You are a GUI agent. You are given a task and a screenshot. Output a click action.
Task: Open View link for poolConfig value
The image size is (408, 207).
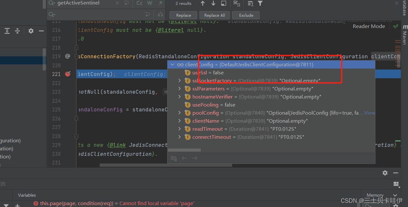(x=369, y=113)
